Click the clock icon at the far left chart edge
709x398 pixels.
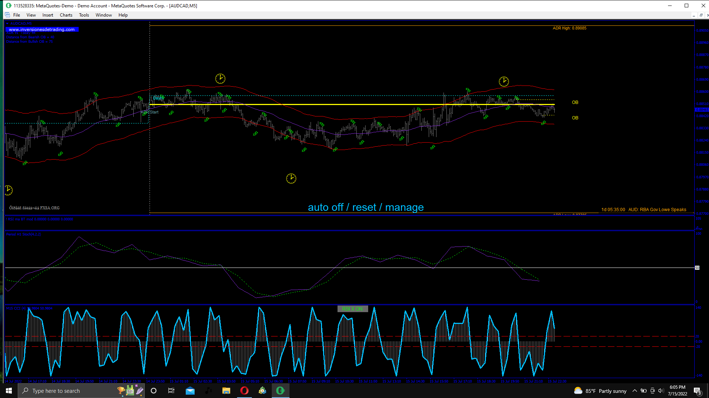(8, 190)
